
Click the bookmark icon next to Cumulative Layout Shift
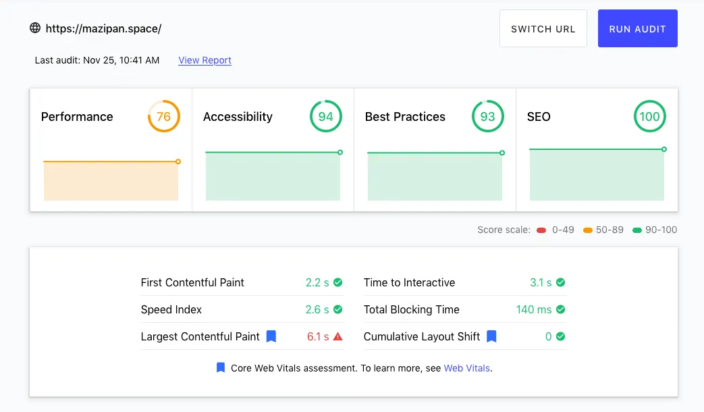(x=491, y=336)
